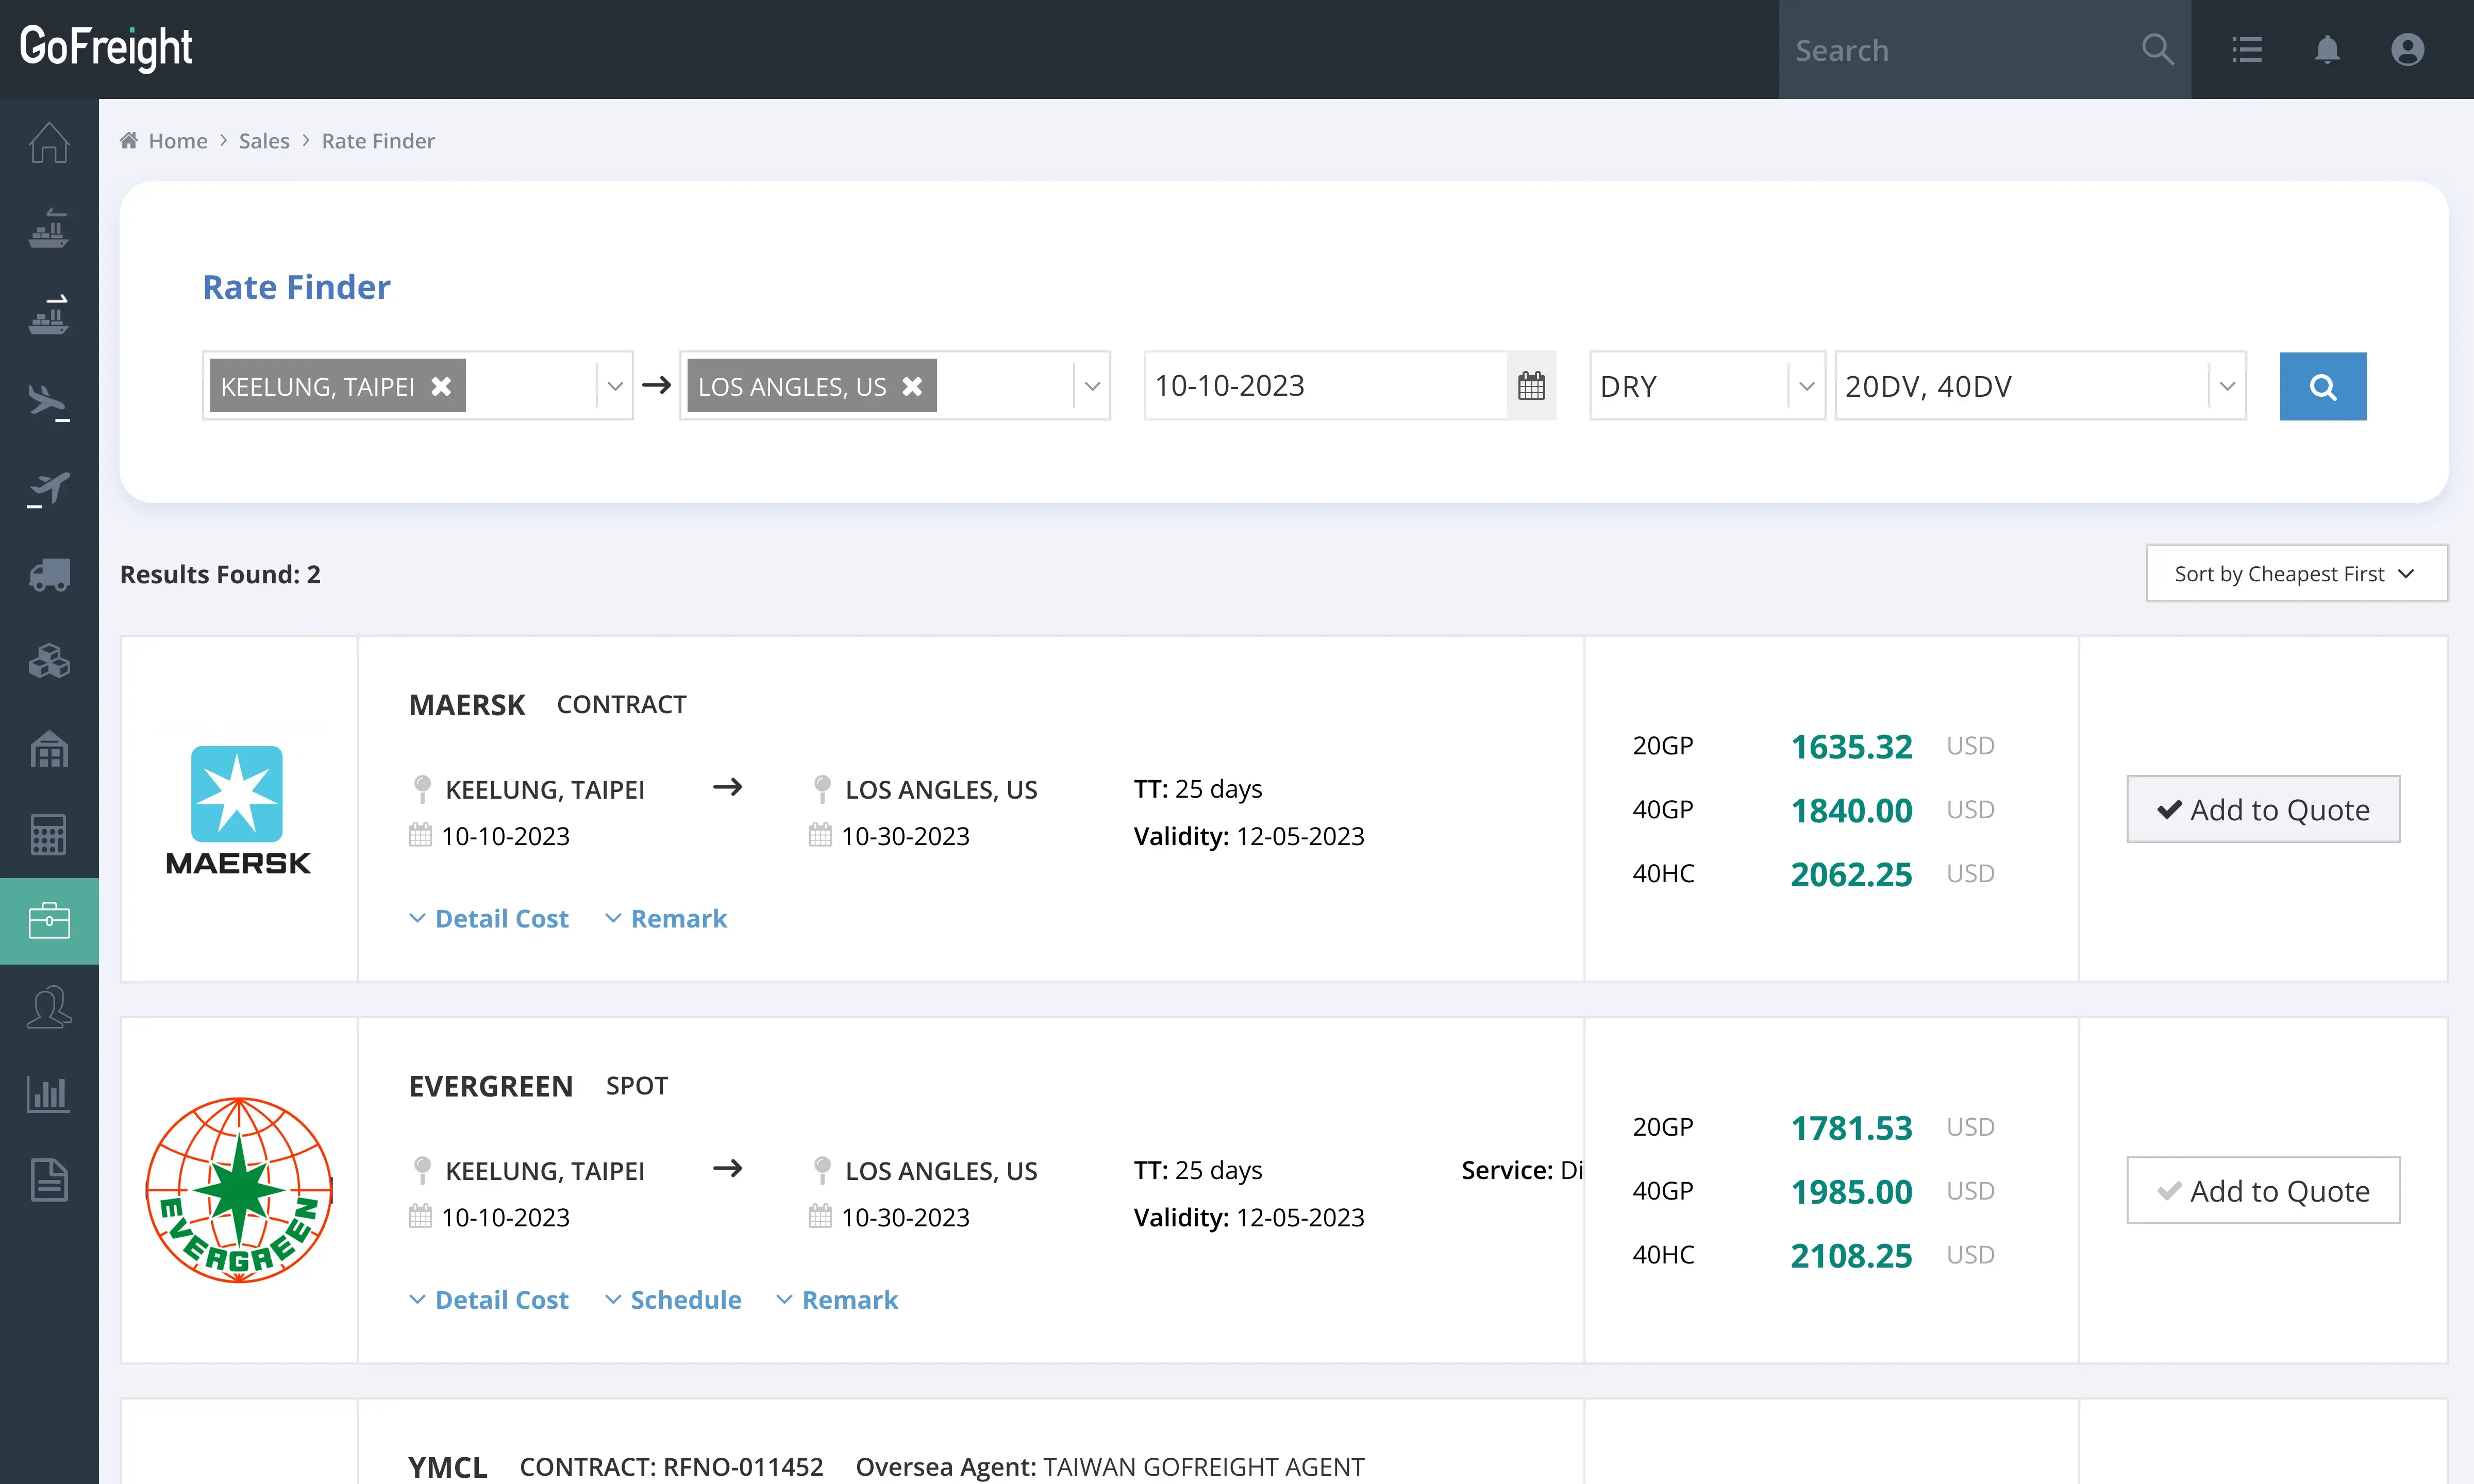Open the DRY cargo type dropdown

(1706, 386)
